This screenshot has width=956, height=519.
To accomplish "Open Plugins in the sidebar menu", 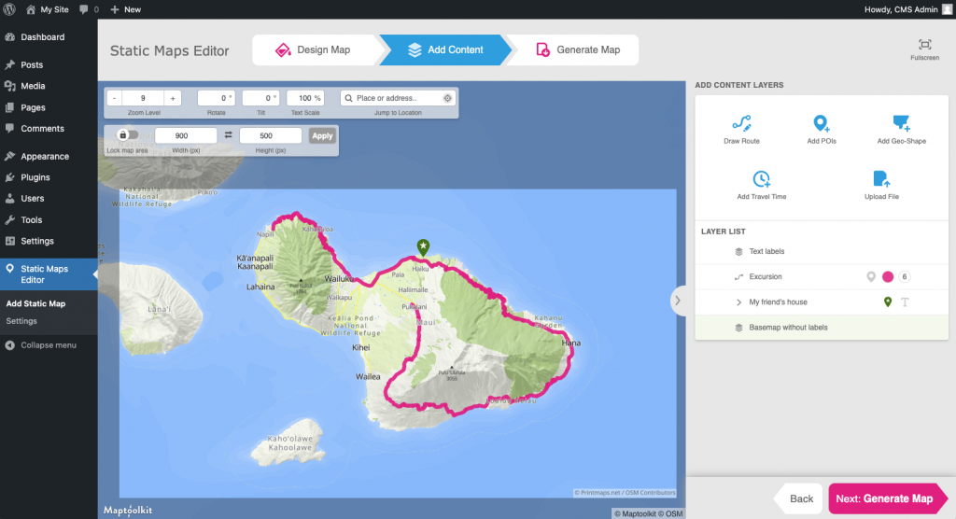I will tap(35, 177).
